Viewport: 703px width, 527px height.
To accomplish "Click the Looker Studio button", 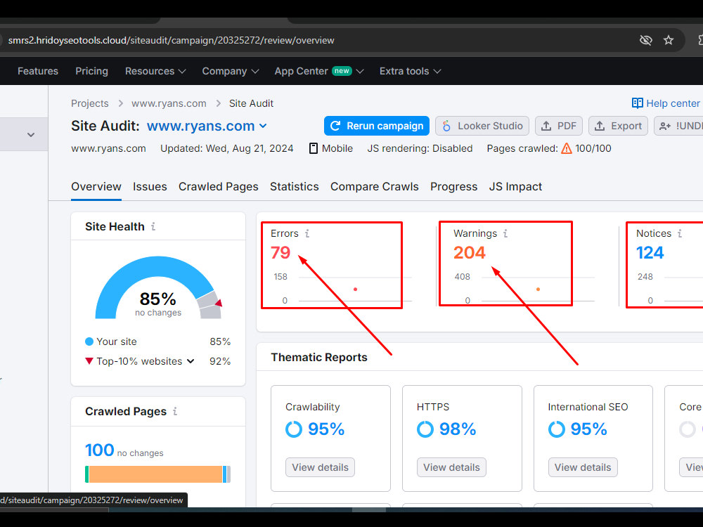I will [482, 126].
